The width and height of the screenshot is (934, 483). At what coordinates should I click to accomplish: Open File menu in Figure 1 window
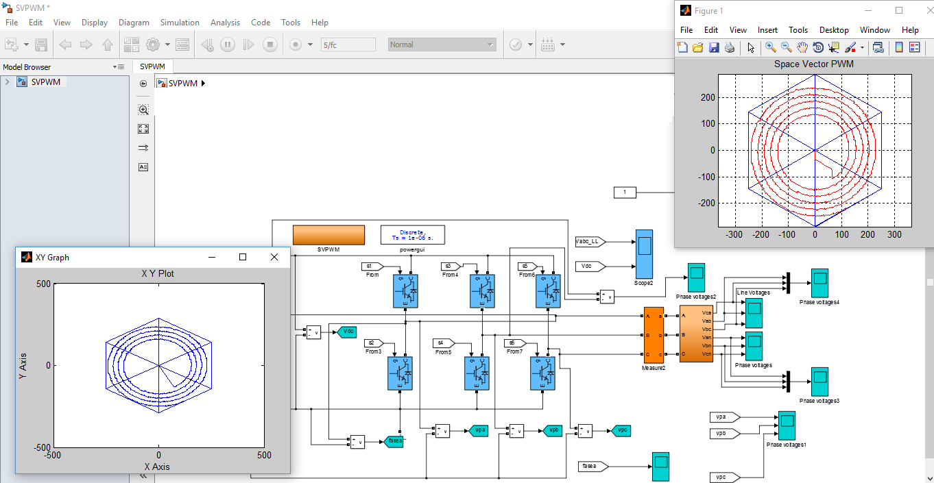point(686,30)
